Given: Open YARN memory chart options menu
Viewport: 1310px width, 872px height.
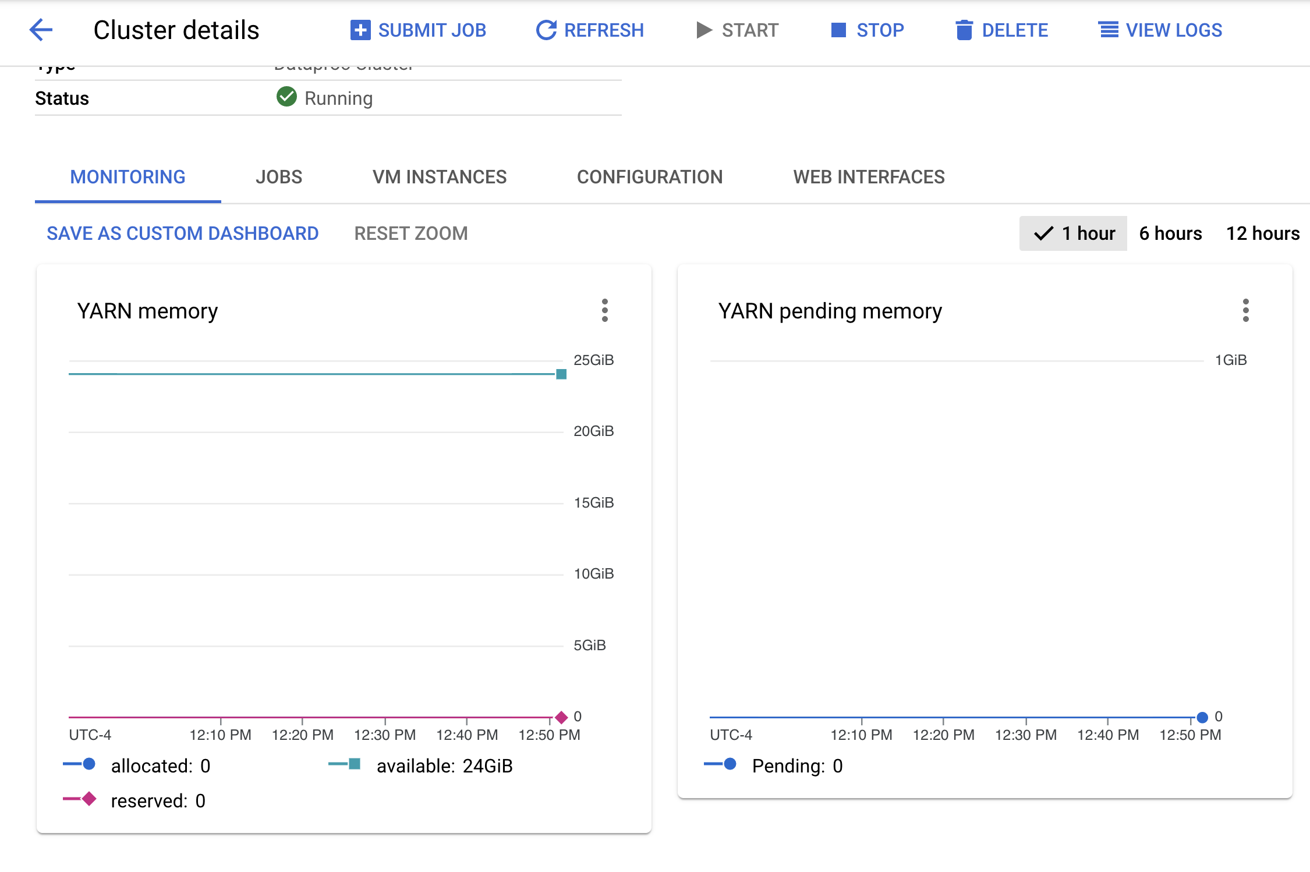Looking at the screenshot, I should pyautogui.click(x=606, y=310).
